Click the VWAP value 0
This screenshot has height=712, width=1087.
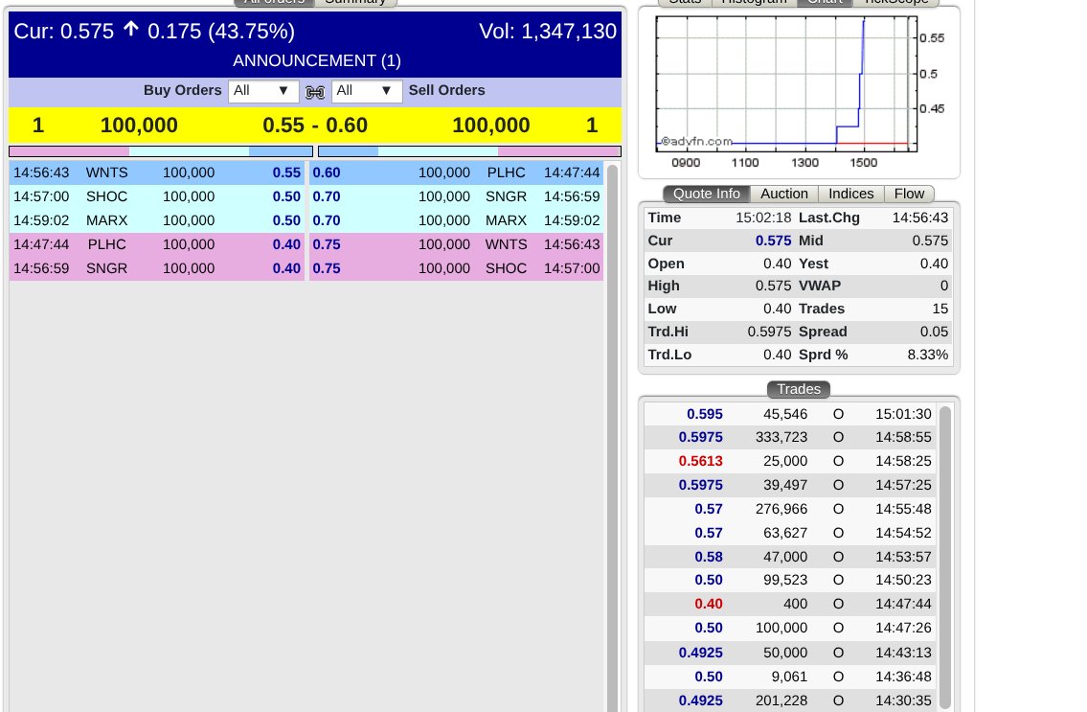click(x=944, y=286)
